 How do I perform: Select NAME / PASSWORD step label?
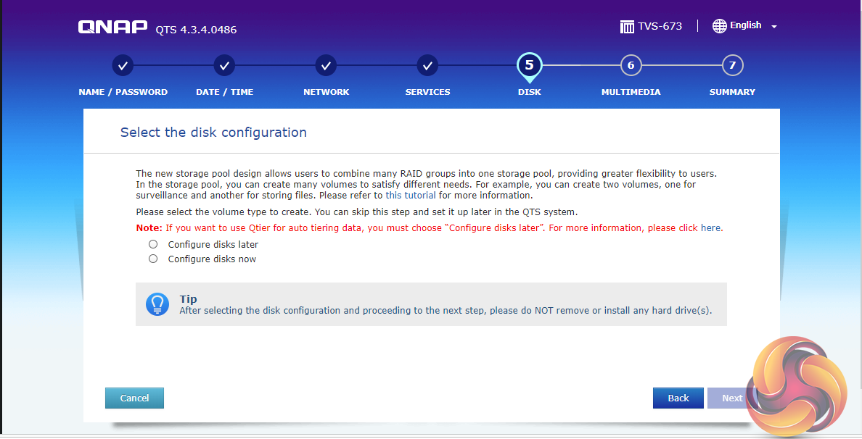[123, 92]
